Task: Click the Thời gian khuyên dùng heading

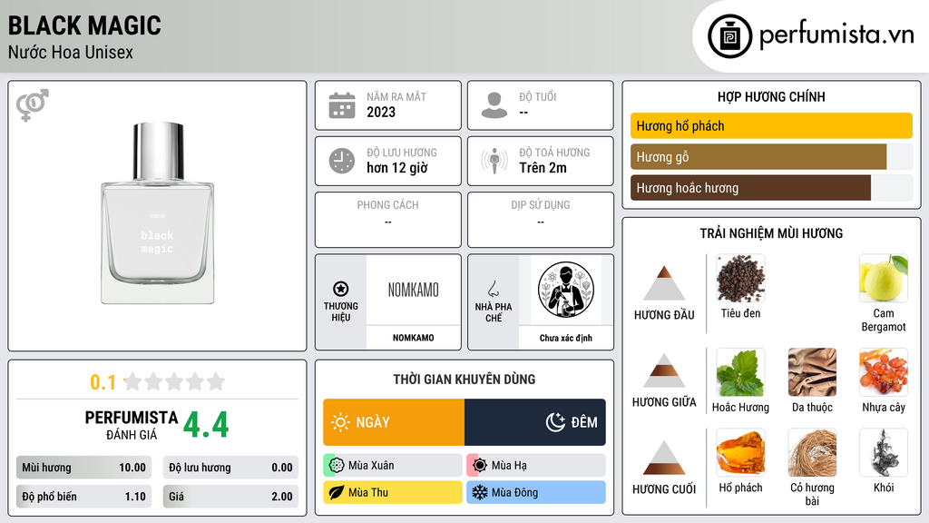Action: [464, 379]
